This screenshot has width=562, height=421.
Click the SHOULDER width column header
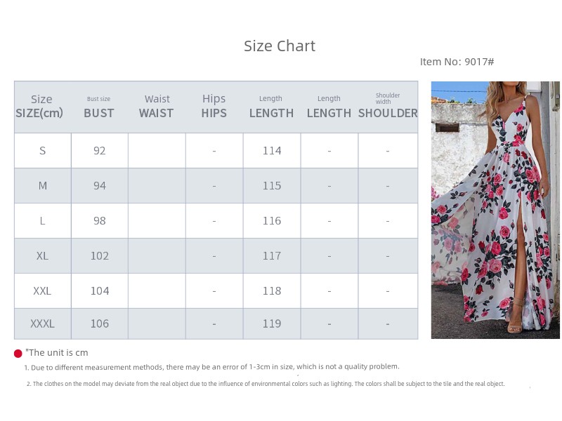click(x=388, y=107)
